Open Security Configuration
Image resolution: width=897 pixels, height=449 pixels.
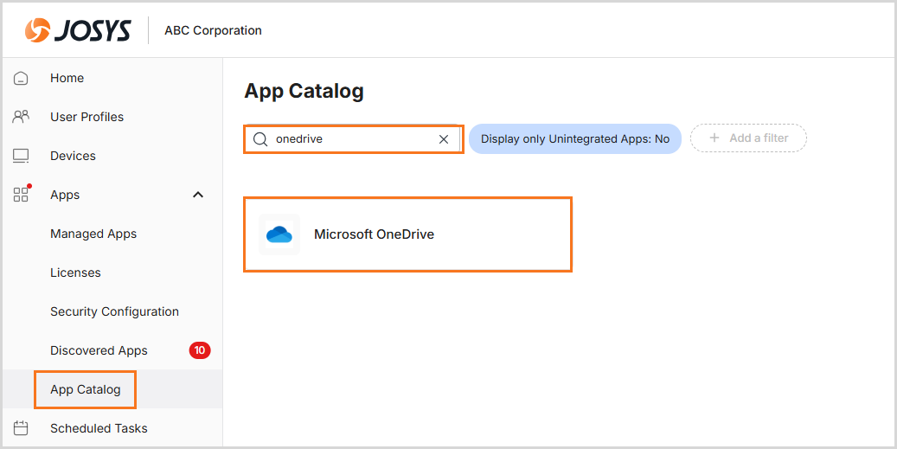[114, 311]
